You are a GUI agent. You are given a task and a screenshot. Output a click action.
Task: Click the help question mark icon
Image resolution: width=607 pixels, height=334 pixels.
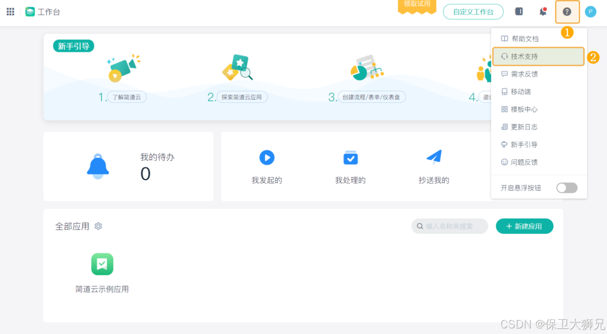coord(567,12)
